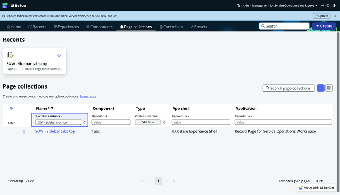This screenshot has width=340, height=195.
Task: Click the Name column sort icon
Action: [50, 108]
